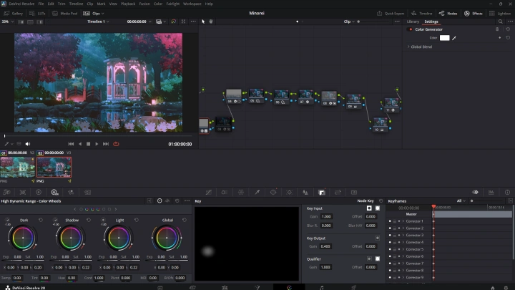The image size is (515, 290).
Task: Switch to the Settings tab
Action: pos(431,21)
